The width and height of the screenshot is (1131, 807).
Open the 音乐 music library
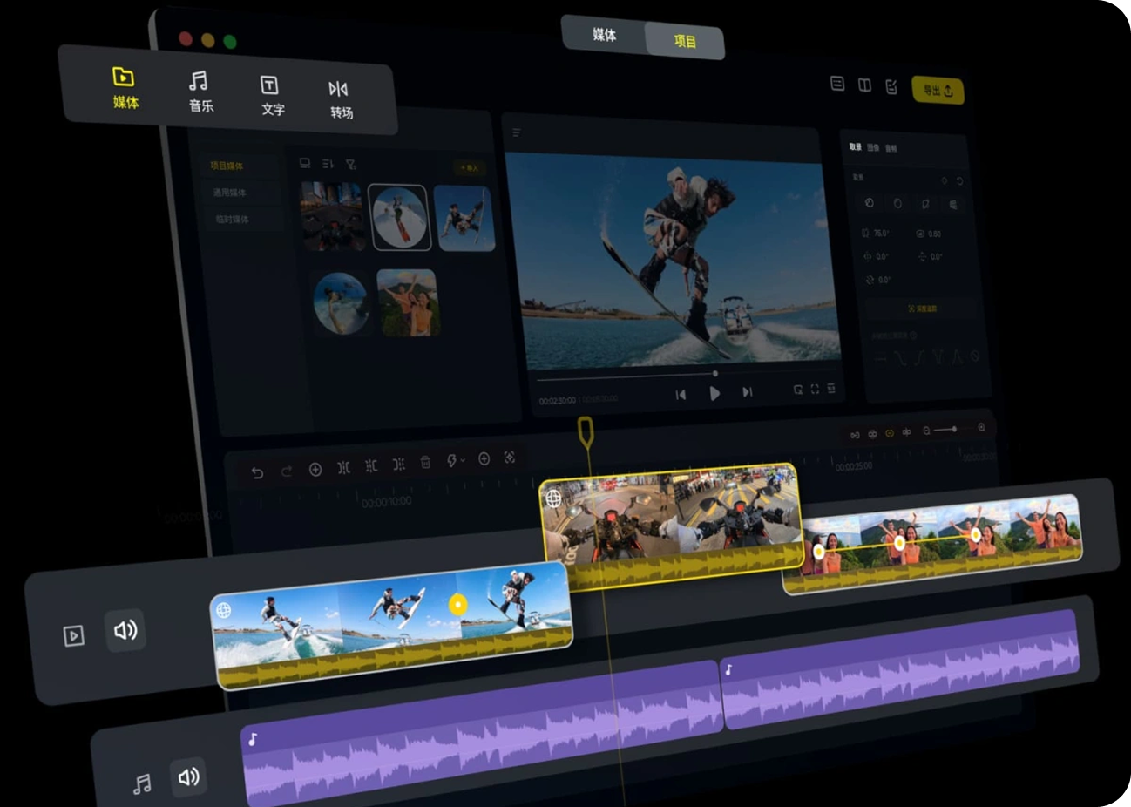(x=200, y=92)
